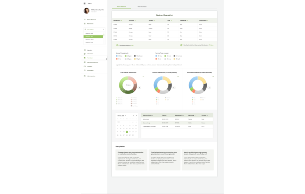Open the Quisque placerat news card

click(131, 160)
